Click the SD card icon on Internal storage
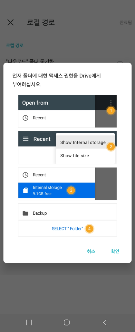Screen dimensions: 135x332 [25, 190]
